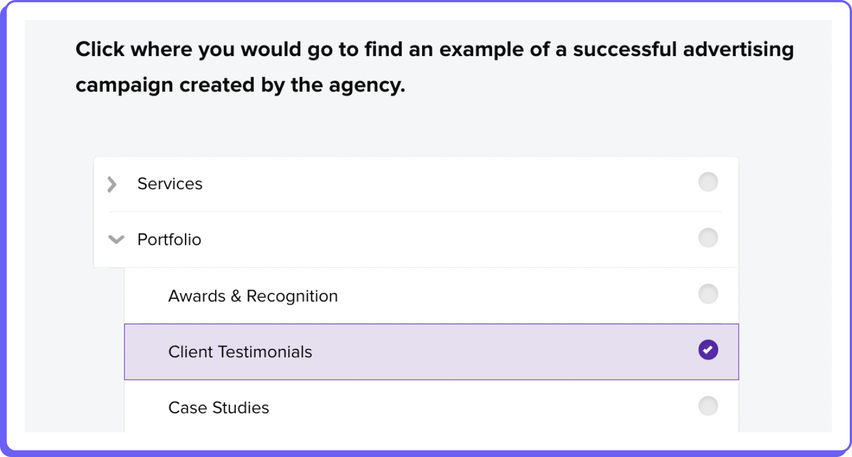
Task: Click the word 'Recognition' in the Portfolio submenu
Action: 292,296
